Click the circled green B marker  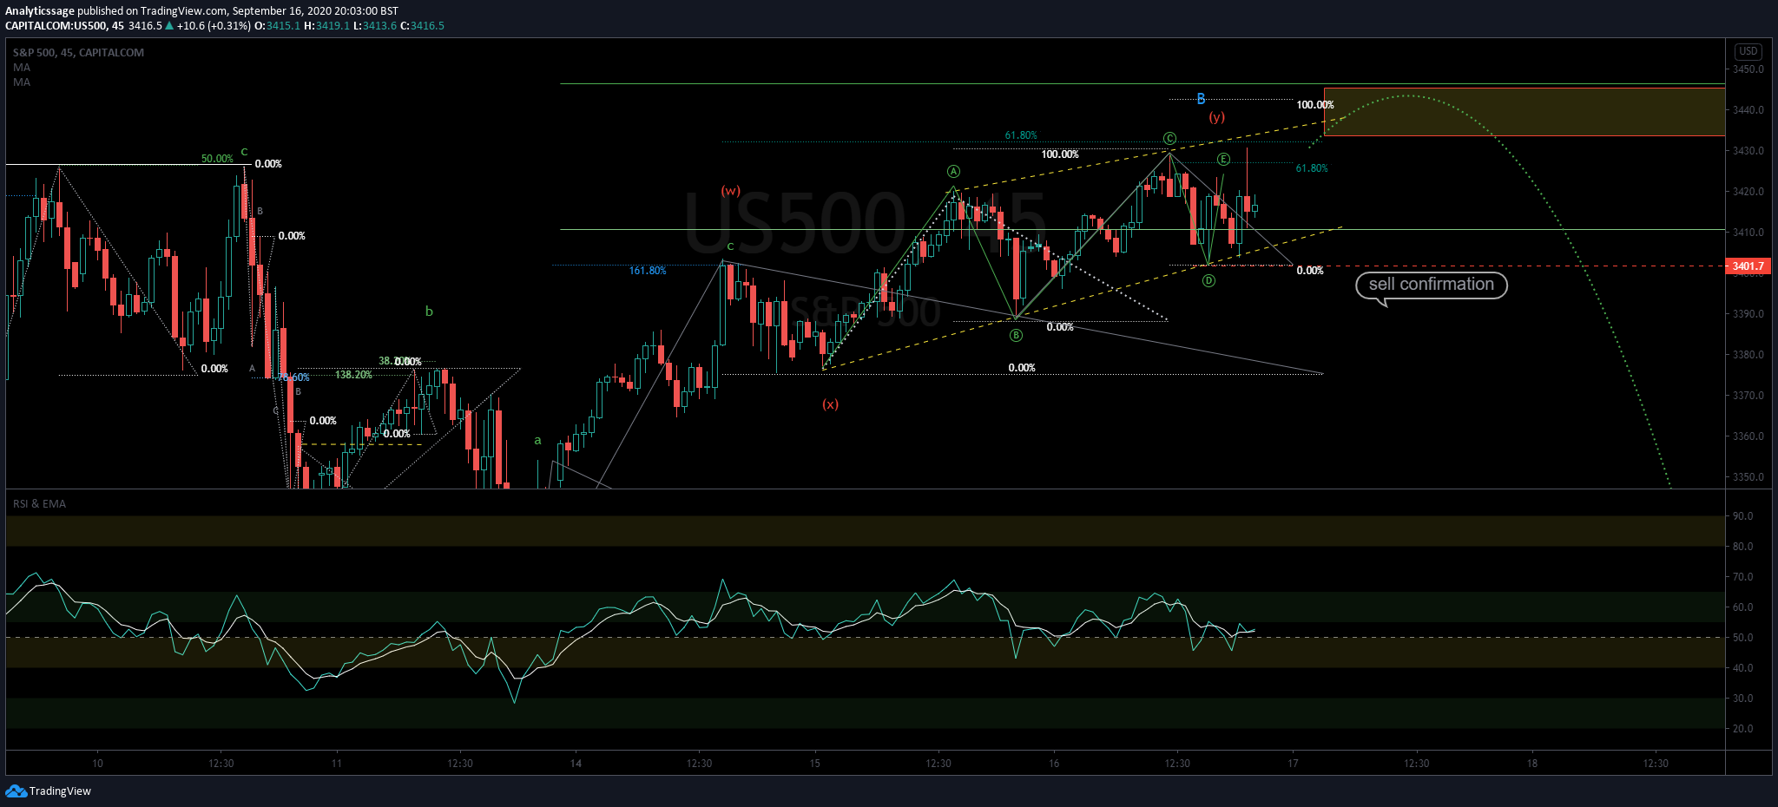coord(1016,336)
